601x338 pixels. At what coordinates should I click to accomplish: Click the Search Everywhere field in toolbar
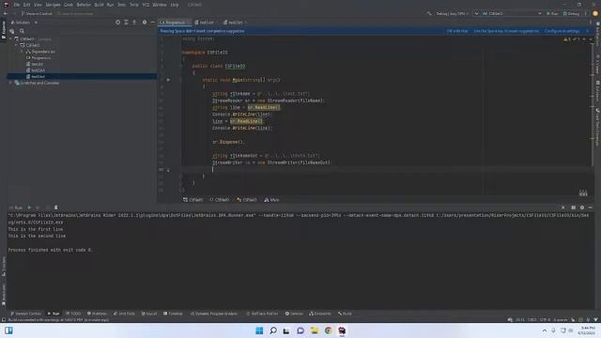[75, 13]
